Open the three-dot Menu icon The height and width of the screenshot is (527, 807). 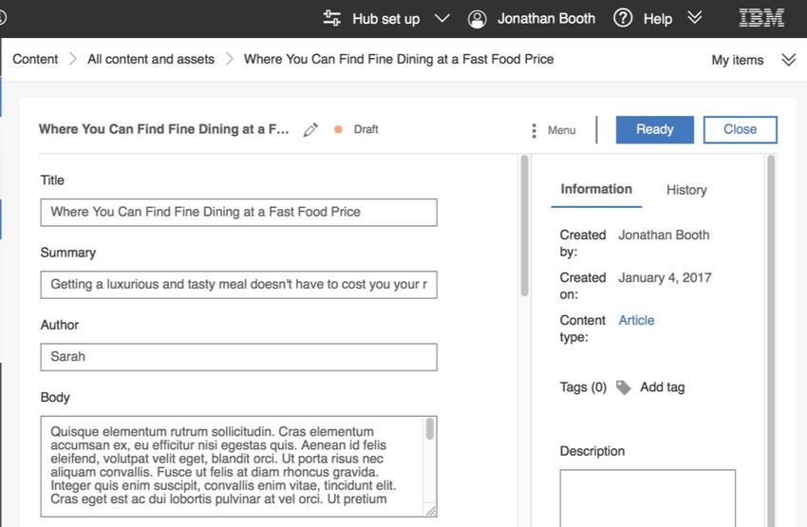(534, 130)
